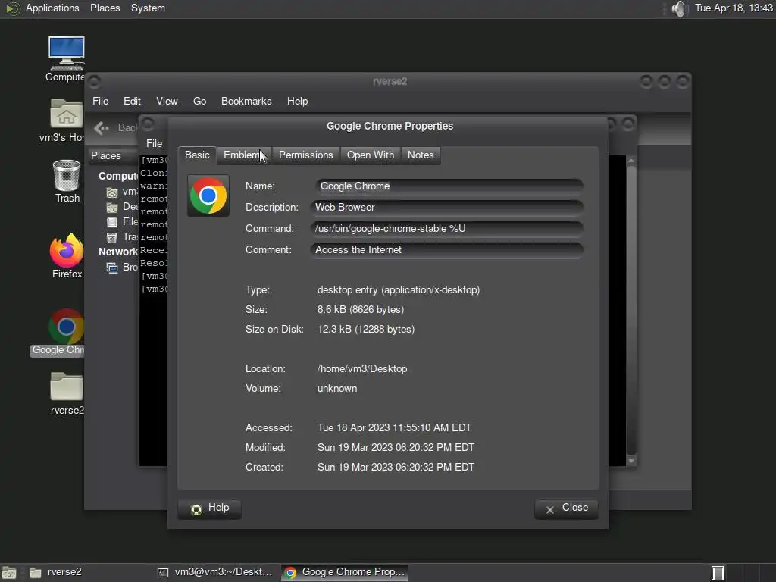776x582 pixels.
Task: Open Applications menu in top panel
Action: pyautogui.click(x=52, y=8)
